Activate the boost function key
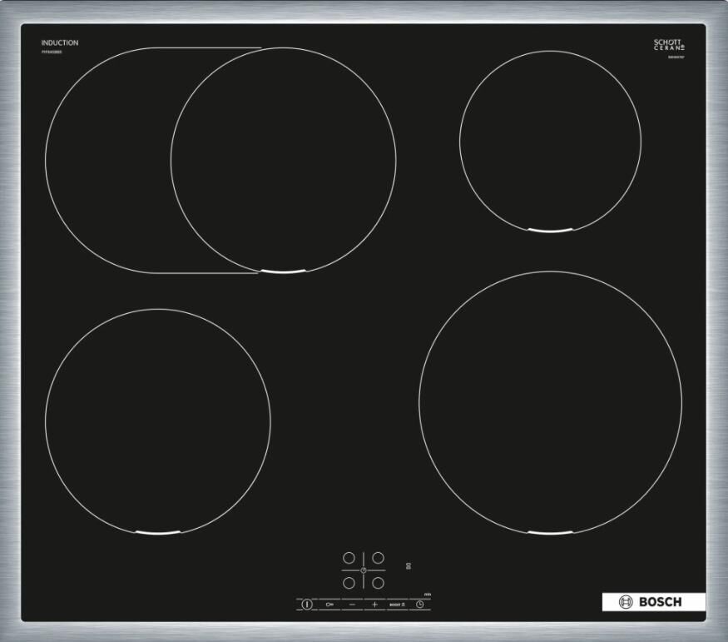Screen dimensions: 728x642 [397, 604]
